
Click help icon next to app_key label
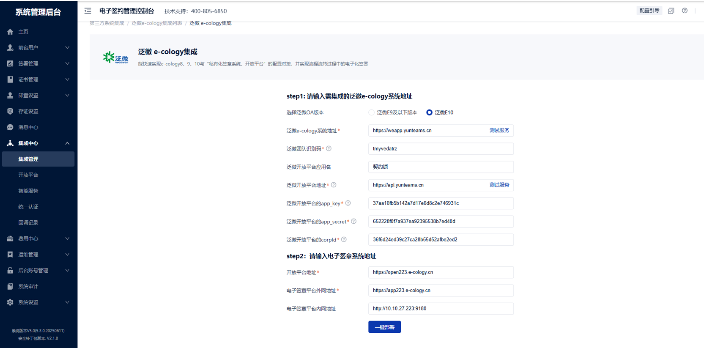point(348,203)
